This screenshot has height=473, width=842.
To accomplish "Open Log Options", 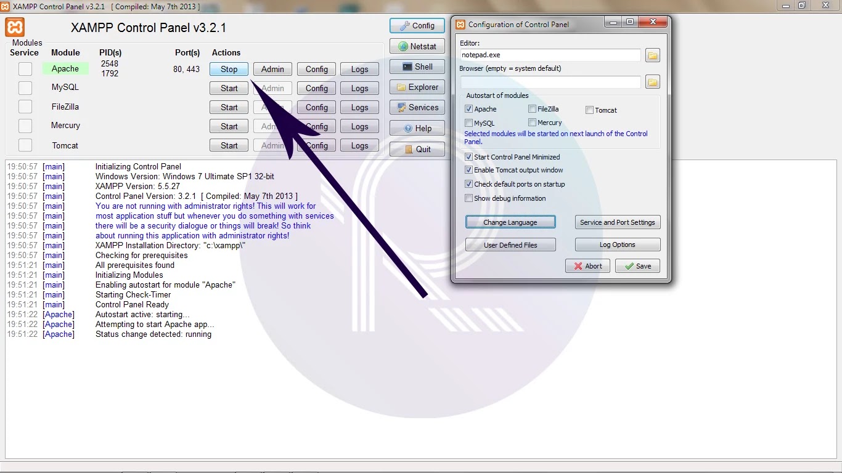I will 617,245.
